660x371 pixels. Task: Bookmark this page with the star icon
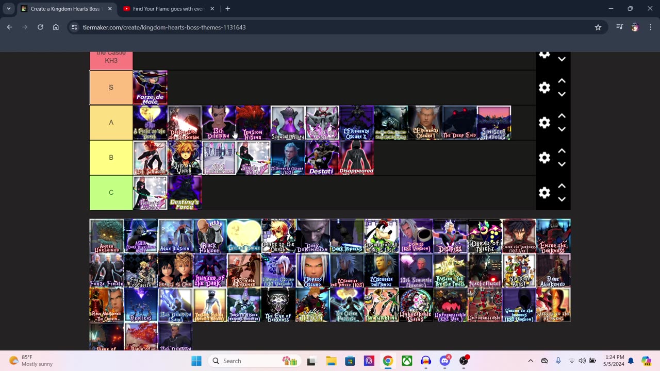(598, 27)
